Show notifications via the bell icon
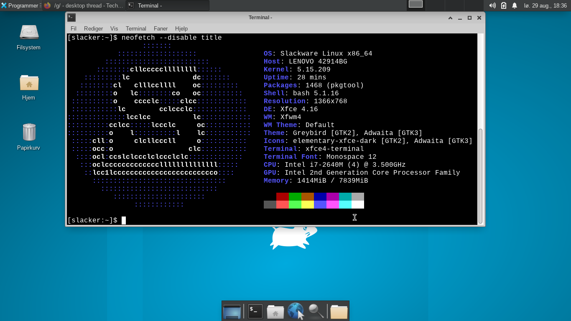Screen dimensions: 571x321 point(515,5)
